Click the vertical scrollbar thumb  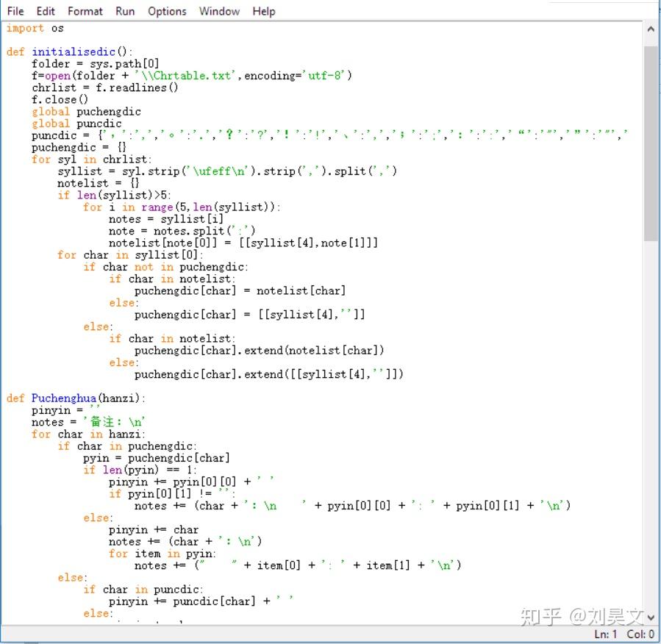point(651,143)
